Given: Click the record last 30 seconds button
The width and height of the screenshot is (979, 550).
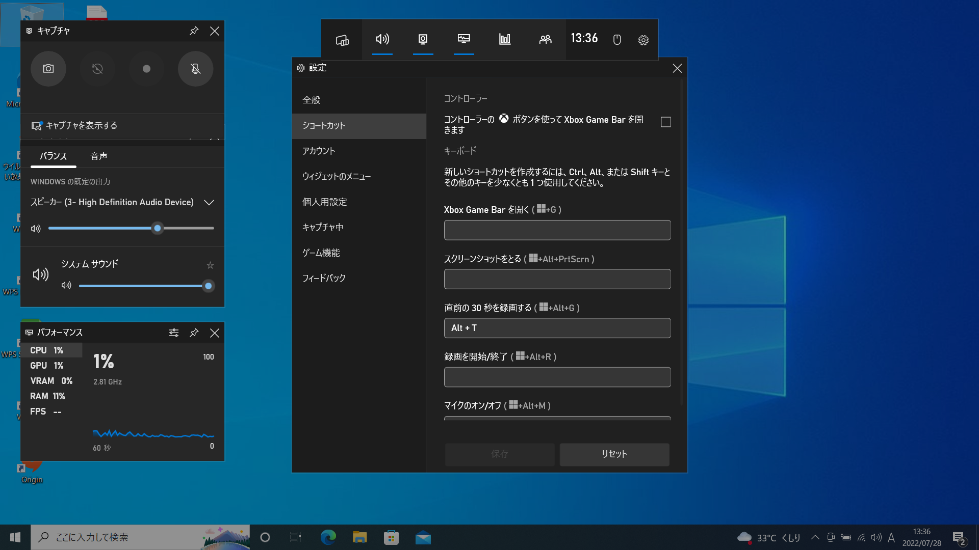Looking at the screenshot, I should click(x=97, y=69).
